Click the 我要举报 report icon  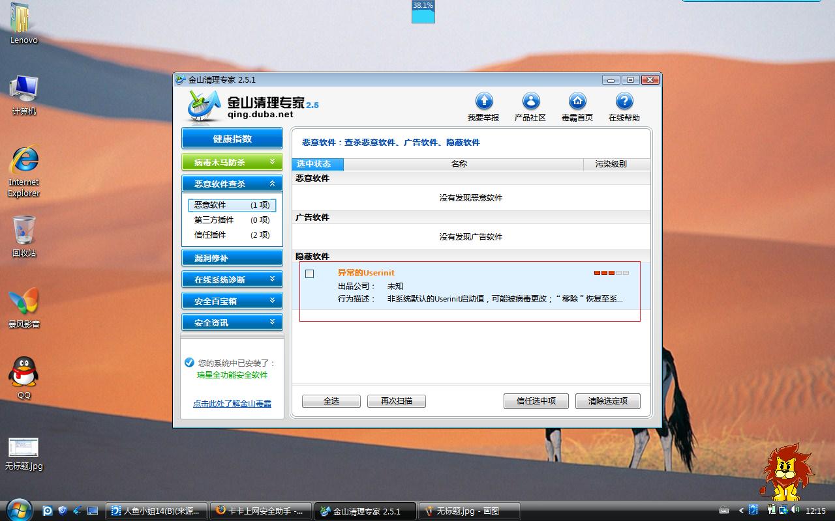tap(483, 102)
